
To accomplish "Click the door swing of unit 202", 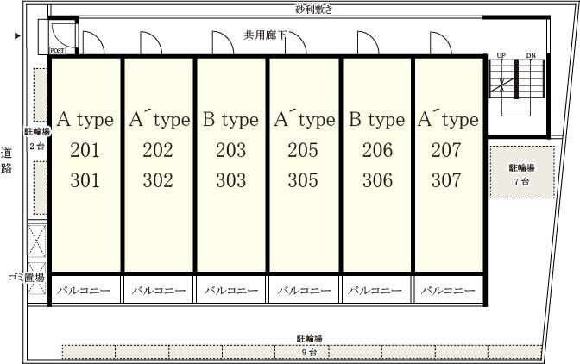I will (151, 42).
